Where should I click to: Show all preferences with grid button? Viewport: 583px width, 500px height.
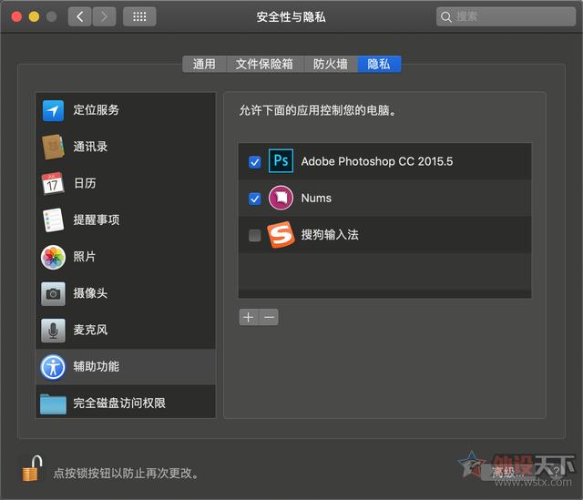(x=138, y=16)
